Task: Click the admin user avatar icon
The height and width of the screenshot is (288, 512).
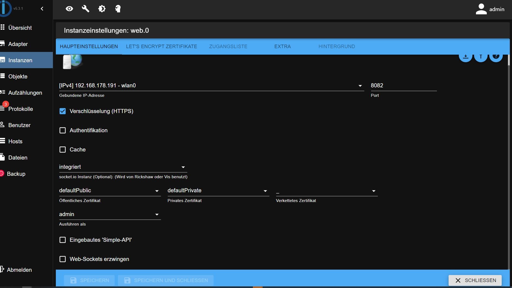Action: (481, 9)
